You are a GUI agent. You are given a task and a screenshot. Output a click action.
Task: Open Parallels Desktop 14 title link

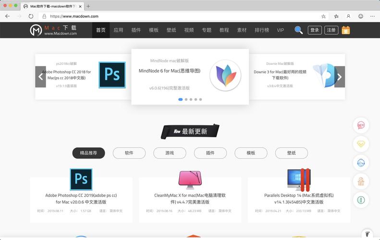[299, 199]
